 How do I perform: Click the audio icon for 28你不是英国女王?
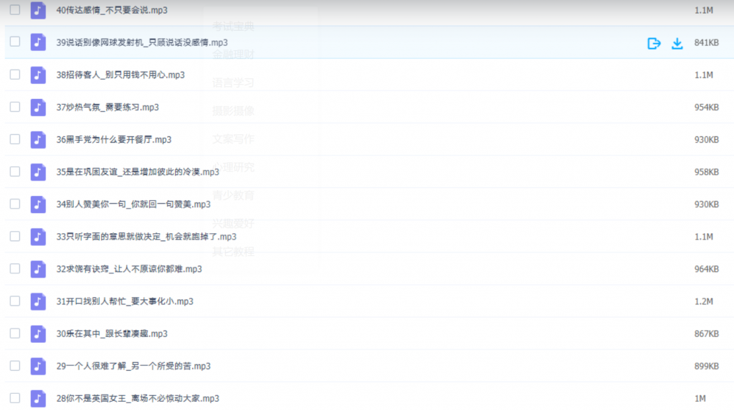[x=38, y=398]
